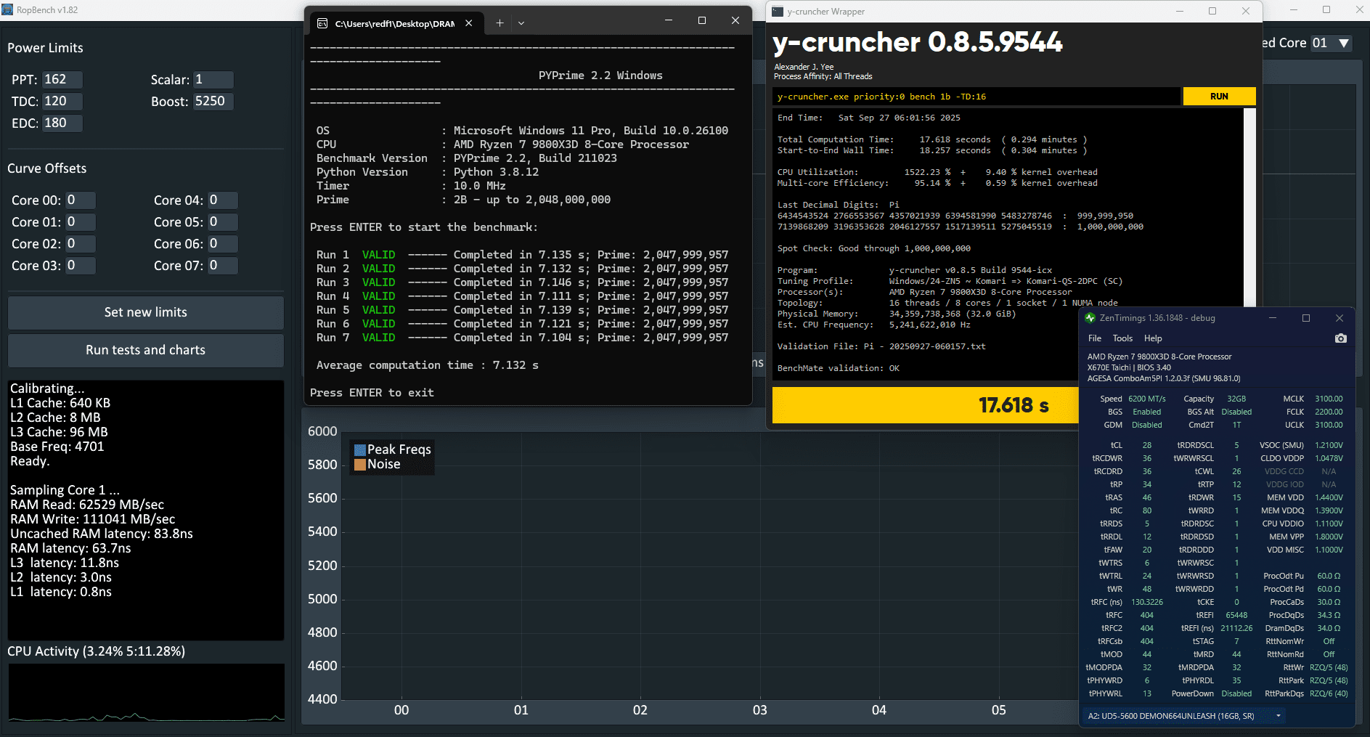The height and width of the screenshot is (737, 1370).
Task: Click the terminal tab's console icon
Action: (x=322, y=23)
